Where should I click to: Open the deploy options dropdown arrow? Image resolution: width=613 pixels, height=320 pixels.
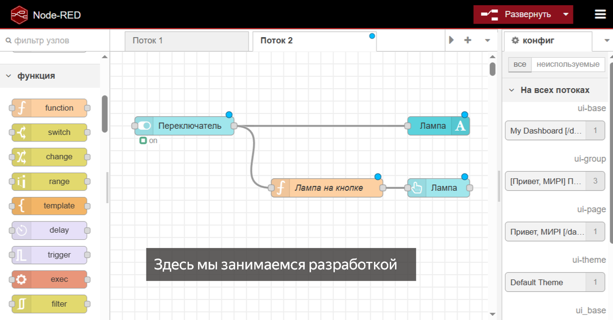(565, 14)
